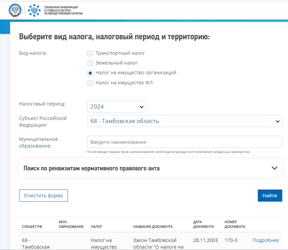
Task: Click the blue property tax reference icon
Action: click(x=34, y=10)
